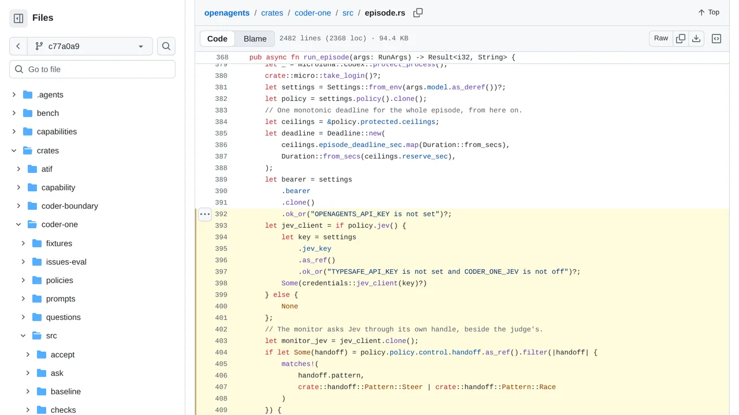Open the file search magnifier button
The width and height of the screenshot is (739, 415).
(x=166, y=46)
